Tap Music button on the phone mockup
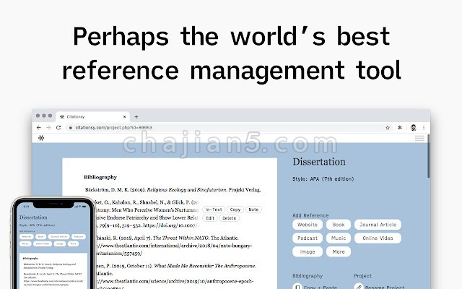 coord(25,243)
